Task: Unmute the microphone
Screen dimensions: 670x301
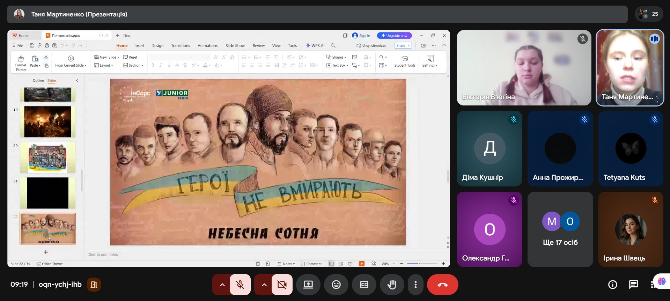Action: [240, 285]
